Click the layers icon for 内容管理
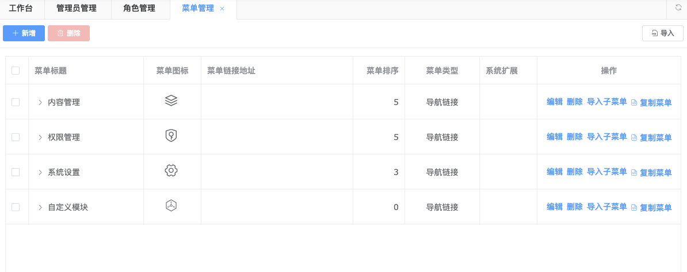 point(171,100)
